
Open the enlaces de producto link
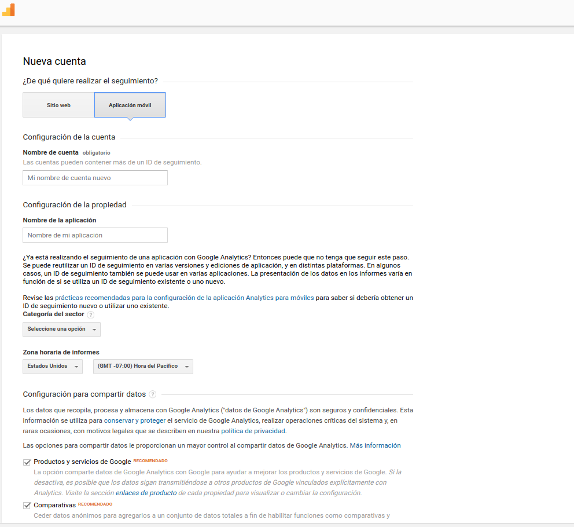point(146,493)
